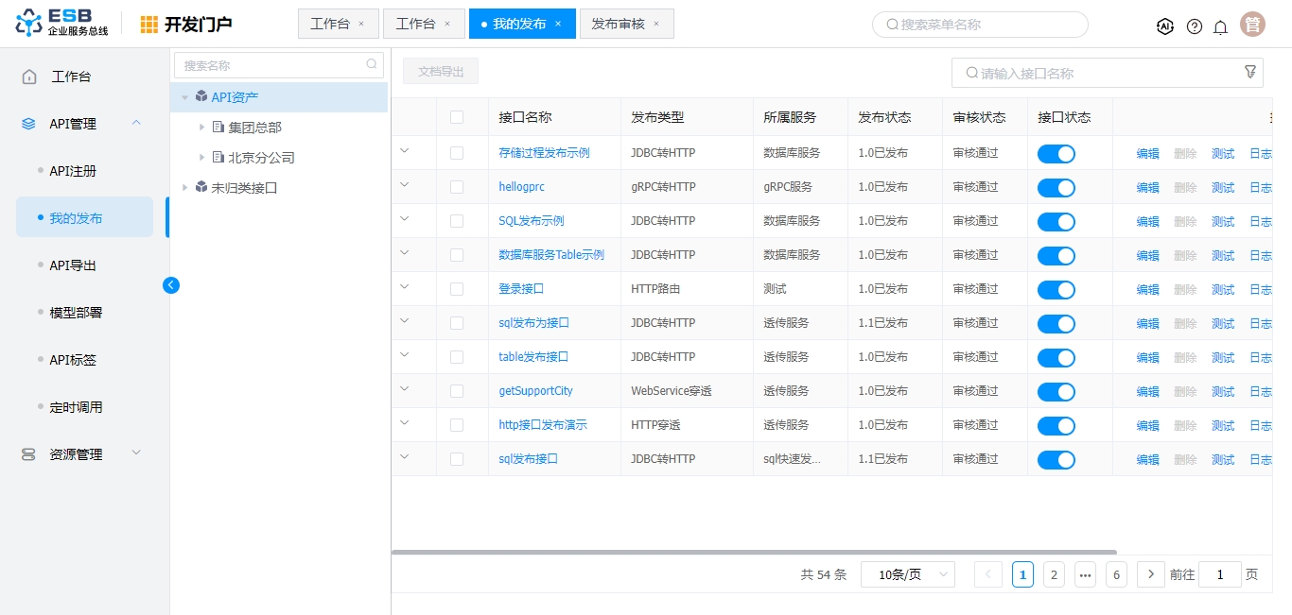This screenshot has width=1292, height=615.
Task: Open API导出 in the sidebar menu
Action: (73, 265)
